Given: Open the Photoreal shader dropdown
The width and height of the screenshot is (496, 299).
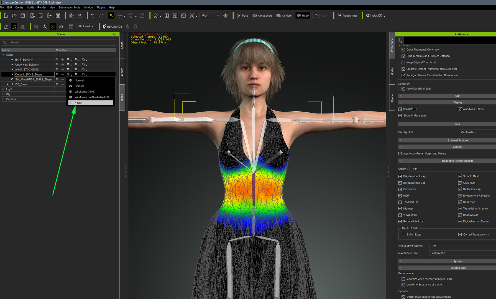Looking at the screenshot, I should [x=86, y=26].
